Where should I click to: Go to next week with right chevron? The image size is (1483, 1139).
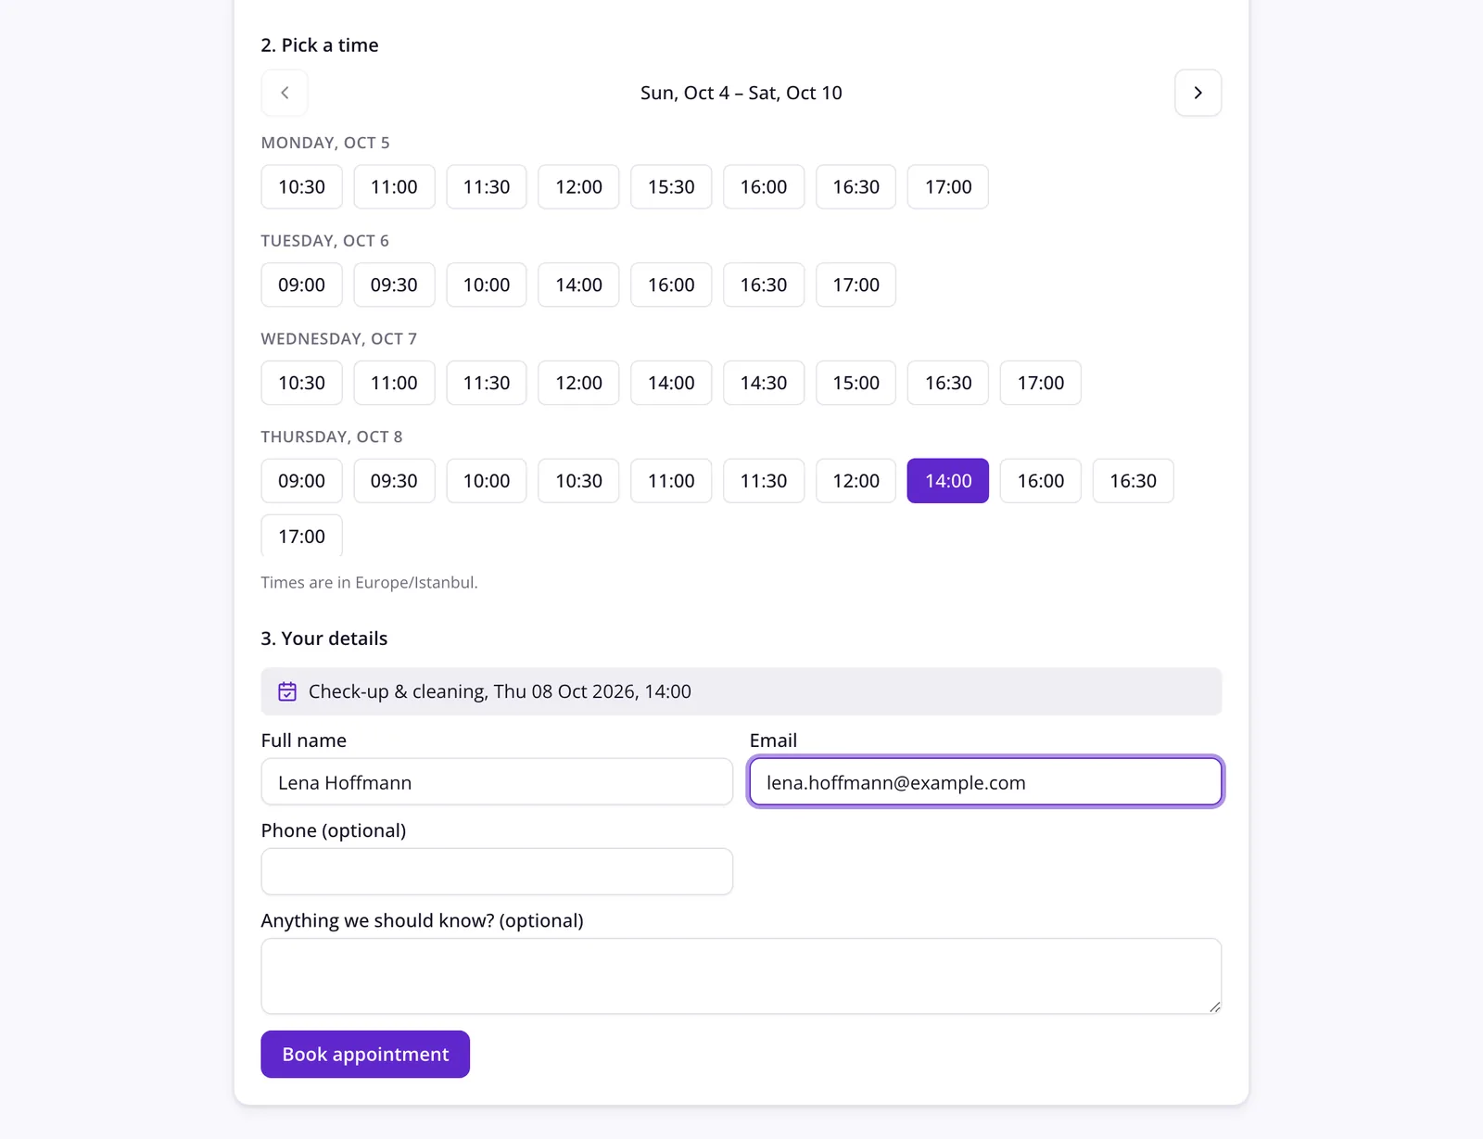tap(1198, 93)
